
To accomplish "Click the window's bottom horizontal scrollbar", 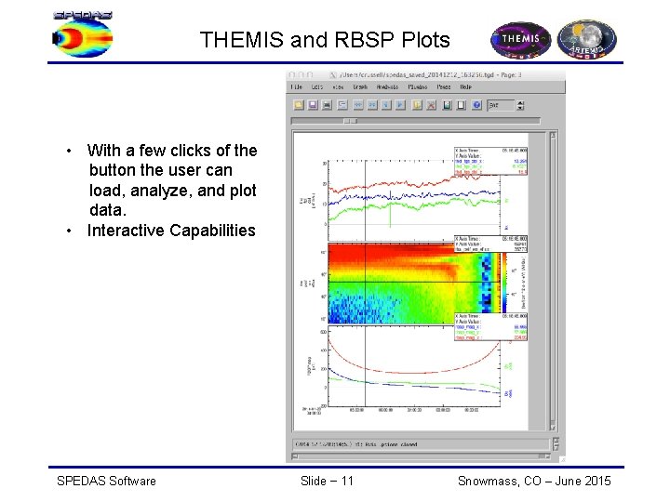I will point(421,456).
